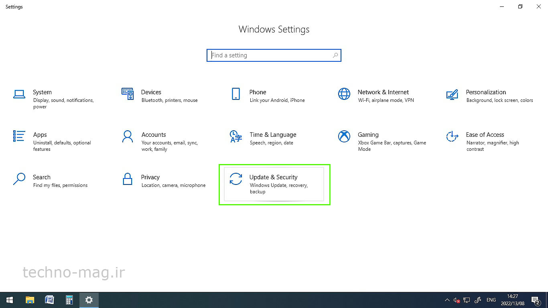Click the Phone settings icon
Screen dimensions: 548x308
[x=236, y=94]
